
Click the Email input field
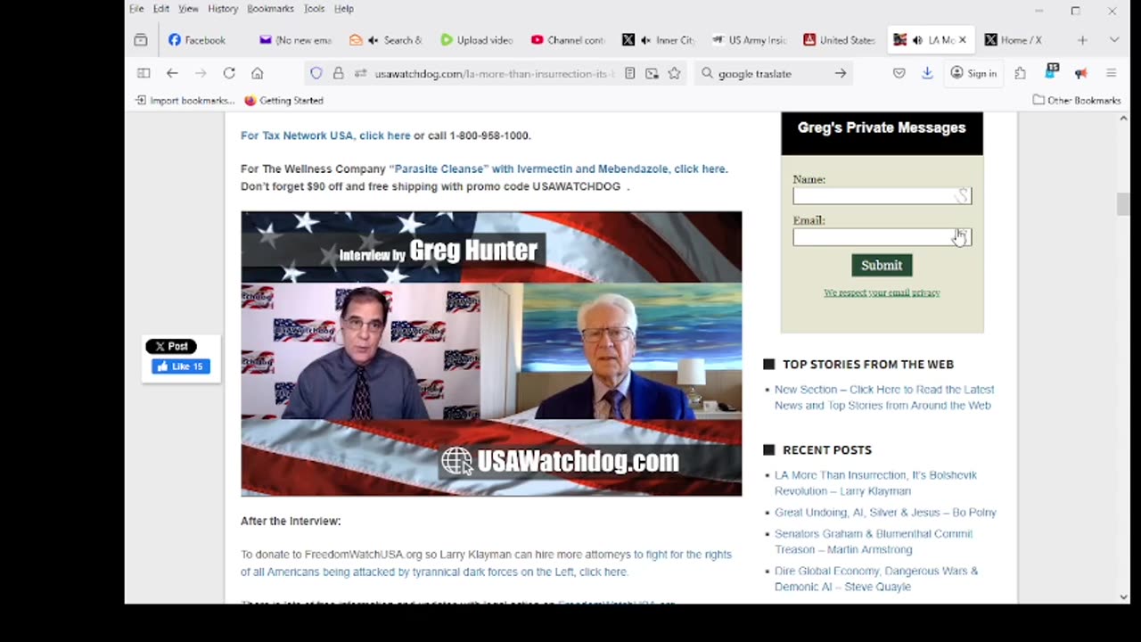[882, 237]
